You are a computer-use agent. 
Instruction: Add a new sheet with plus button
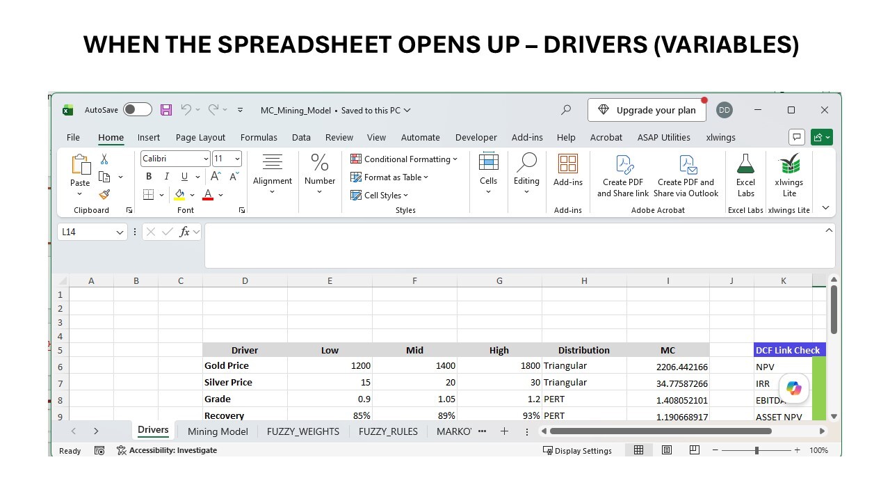point(504,431)
